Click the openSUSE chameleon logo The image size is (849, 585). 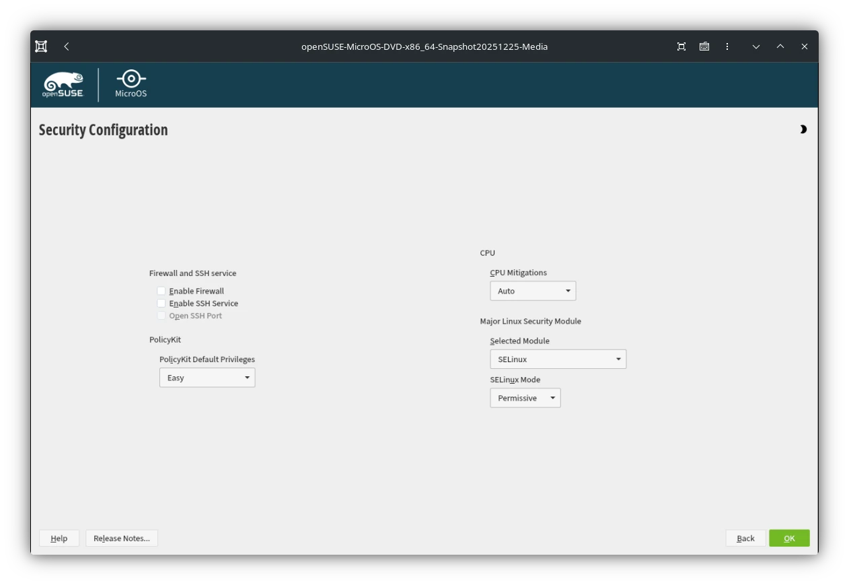tap(65, 83)
